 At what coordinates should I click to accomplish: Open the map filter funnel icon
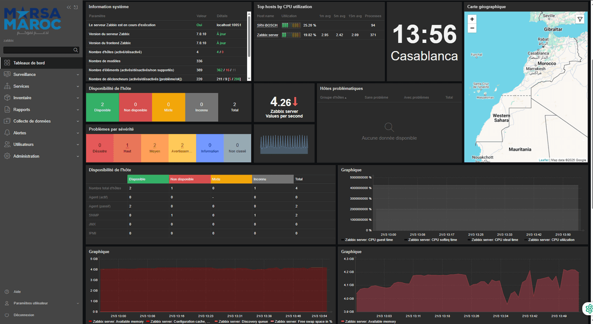580,19
